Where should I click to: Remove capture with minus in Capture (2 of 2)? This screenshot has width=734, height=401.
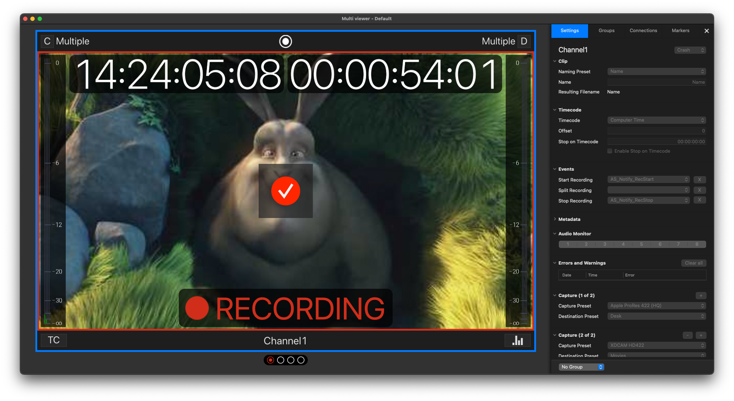688,335
